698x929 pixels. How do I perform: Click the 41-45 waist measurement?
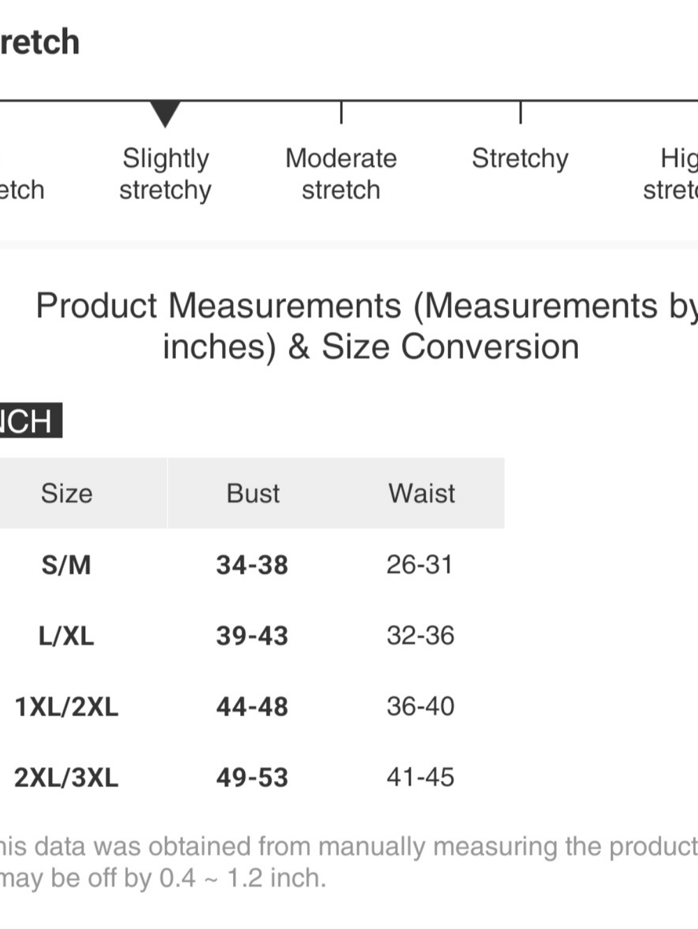420,777
